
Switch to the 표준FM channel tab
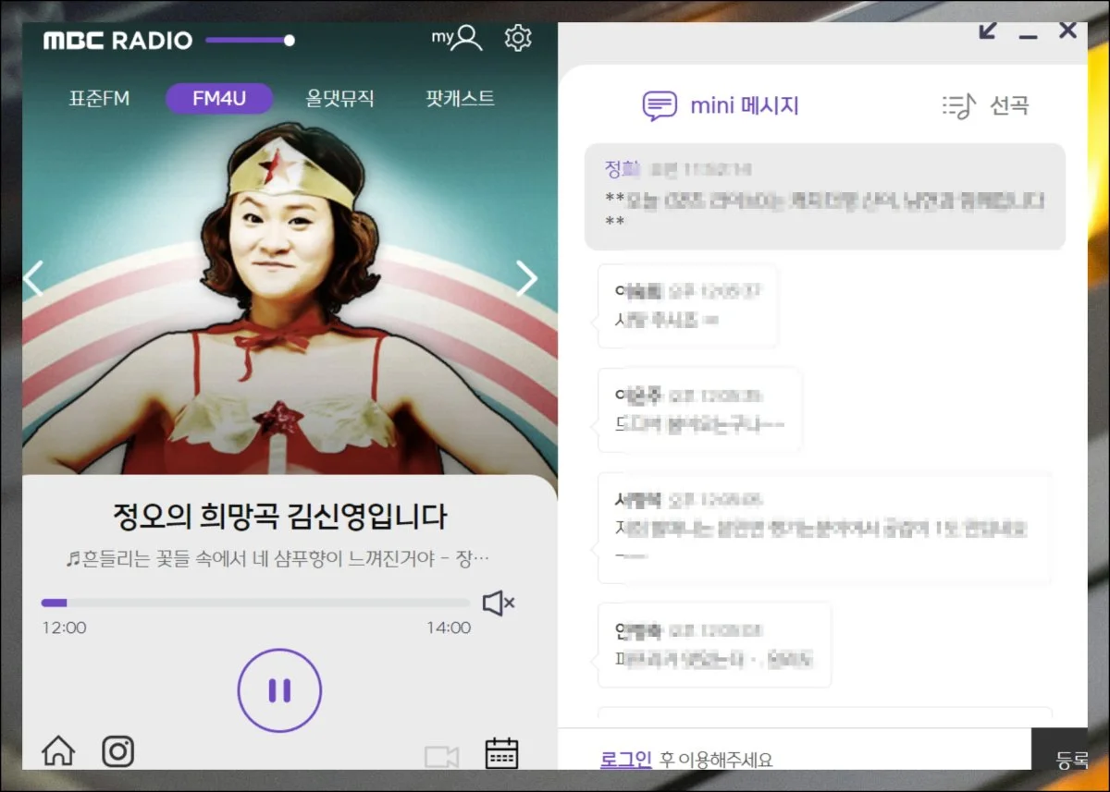pyautogui.click(x=99, y=98)
